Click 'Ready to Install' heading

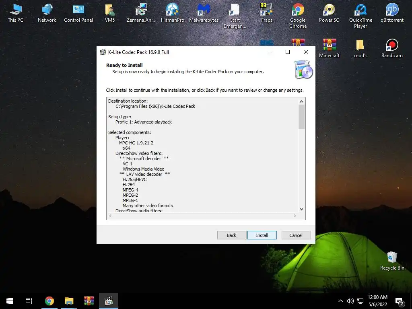click(x=124, y=65)
